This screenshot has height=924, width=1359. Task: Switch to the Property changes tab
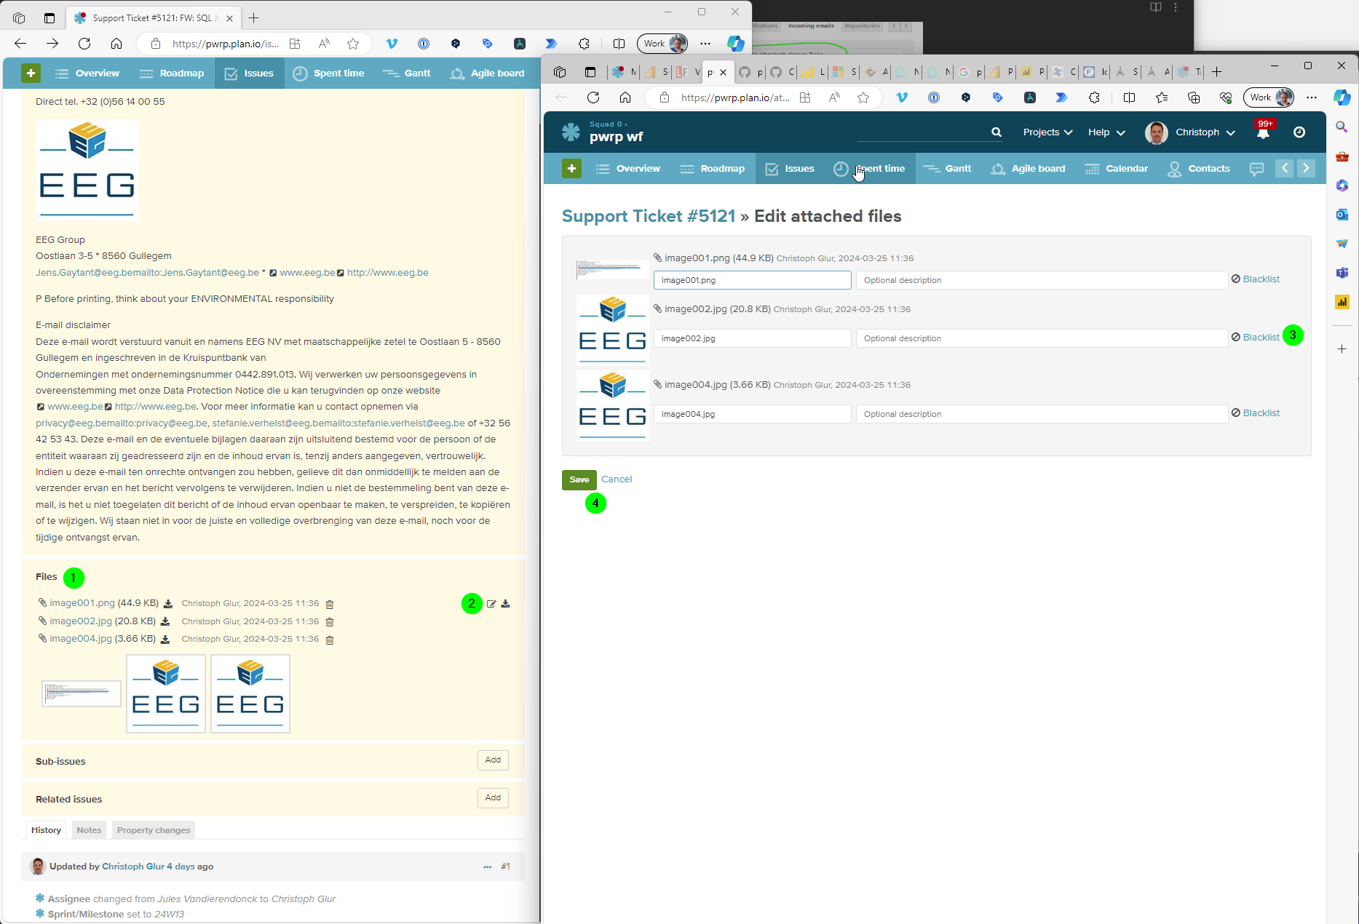(154, 830)
